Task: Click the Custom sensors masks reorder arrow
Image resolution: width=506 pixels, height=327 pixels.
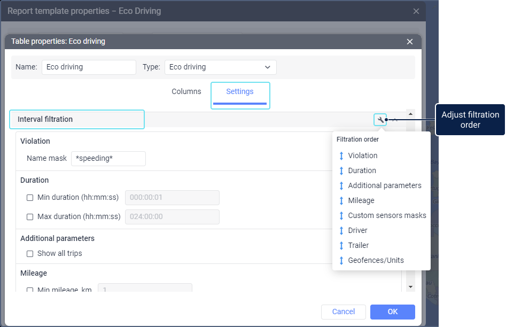Action: (341, 215)
